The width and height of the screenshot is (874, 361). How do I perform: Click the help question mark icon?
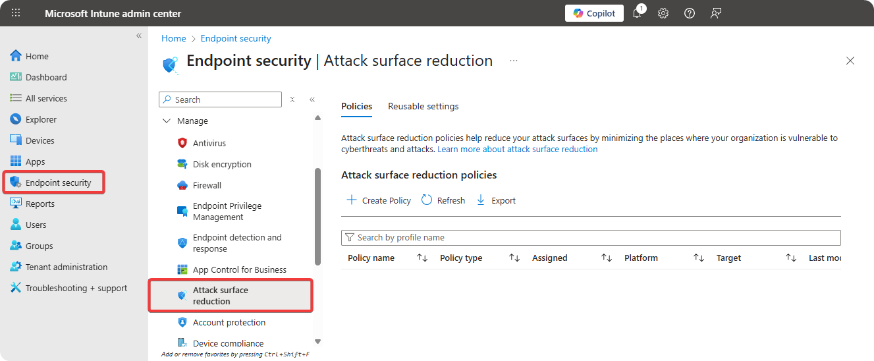(x=690, y=13)
